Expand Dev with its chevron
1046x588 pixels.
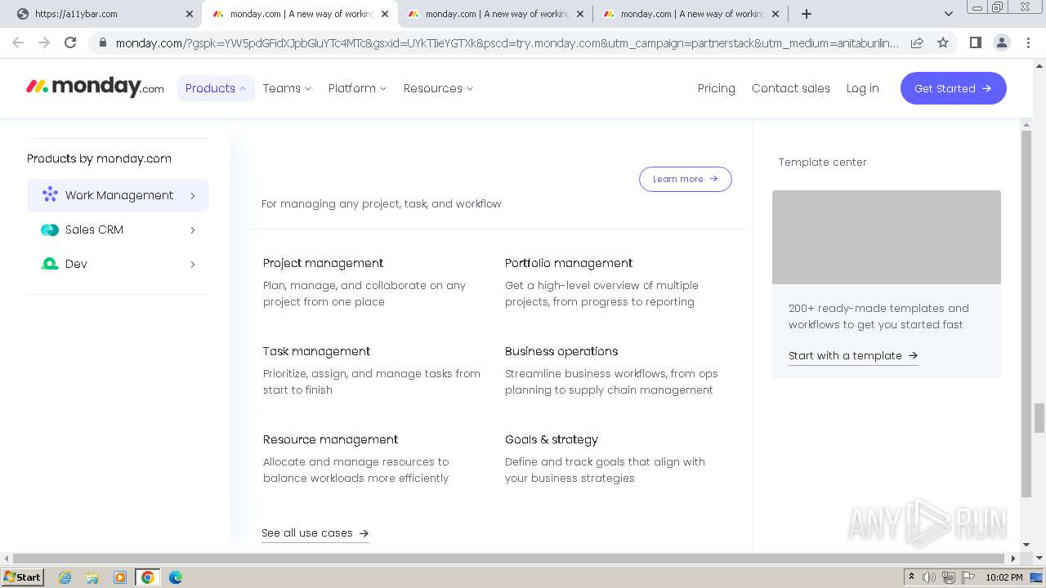click(193, 265)
